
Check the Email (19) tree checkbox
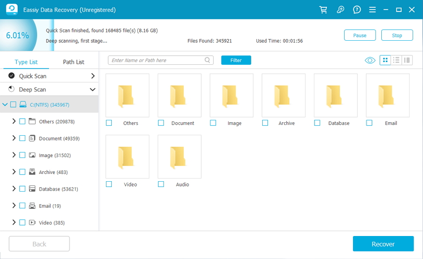click(22, 206)
